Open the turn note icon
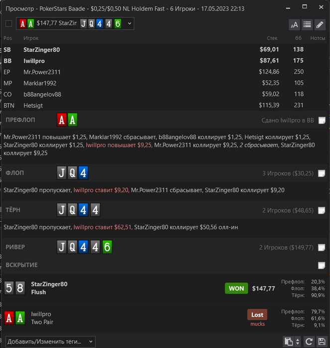The height and width of the screenshot is (348, 330). 322,210
